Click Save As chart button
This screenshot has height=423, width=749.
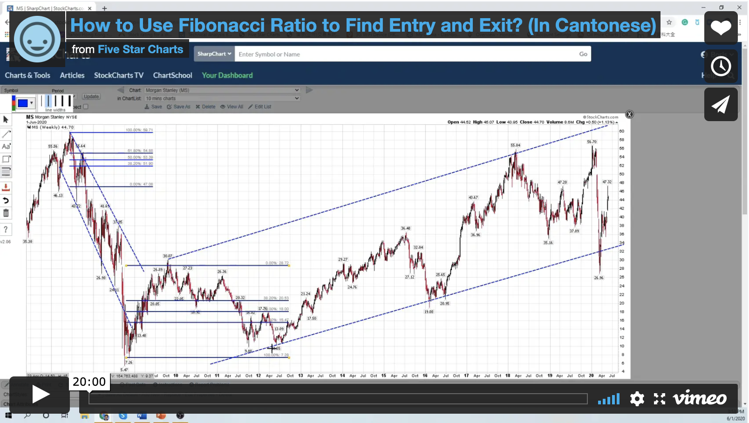(179, 107)
